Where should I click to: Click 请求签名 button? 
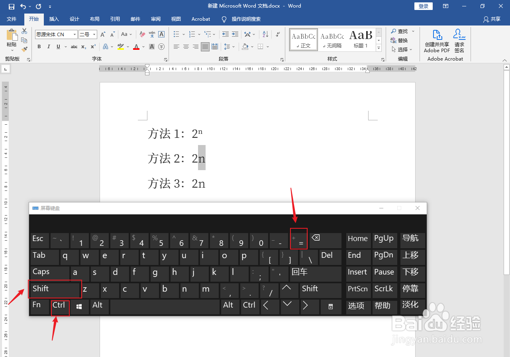point(459,41)
